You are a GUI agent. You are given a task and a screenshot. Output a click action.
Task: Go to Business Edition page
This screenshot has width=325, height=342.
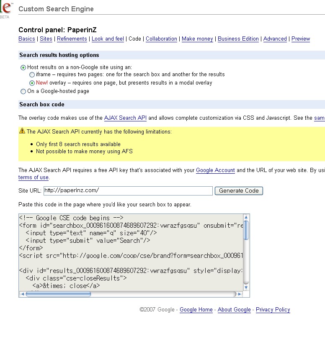click(x=238, y=39)
